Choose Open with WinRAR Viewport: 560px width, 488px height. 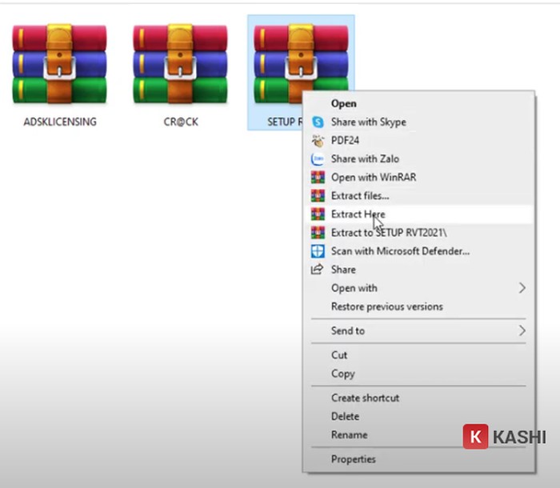pos(374,178)
